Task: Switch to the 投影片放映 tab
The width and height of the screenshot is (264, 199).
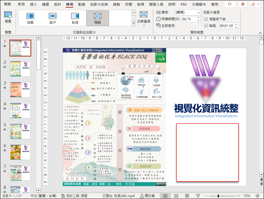Action: pos(99,4)
